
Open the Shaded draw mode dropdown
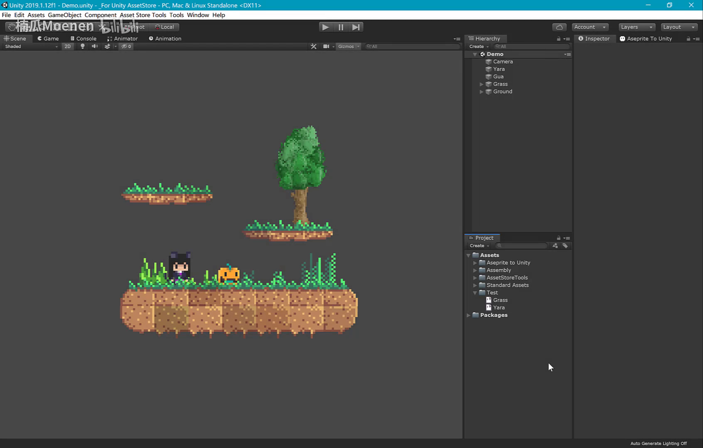pos(32,46)
